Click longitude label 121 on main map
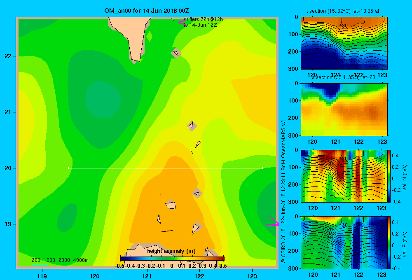Viewport: 412px width, 280px height. point(147,276)
